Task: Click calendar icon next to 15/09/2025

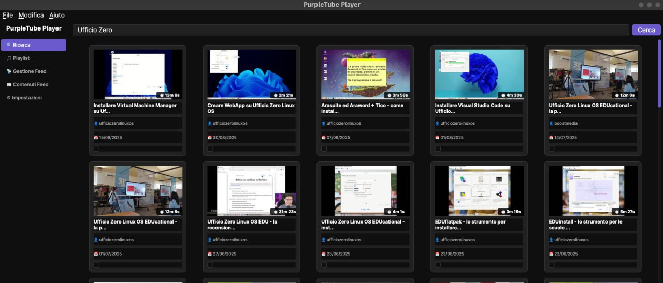Action: tap(96, 138)
